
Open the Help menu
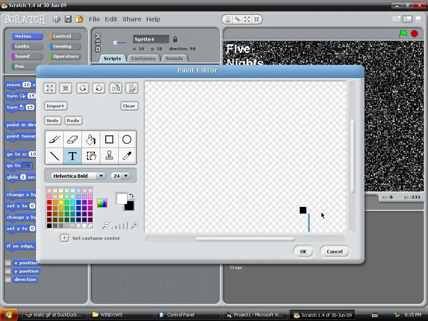click(x=153, y=19)
